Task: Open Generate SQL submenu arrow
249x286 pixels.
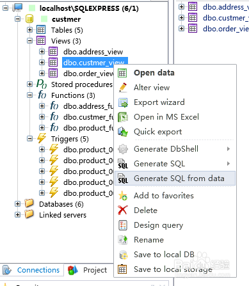Action: pos(229,164)
